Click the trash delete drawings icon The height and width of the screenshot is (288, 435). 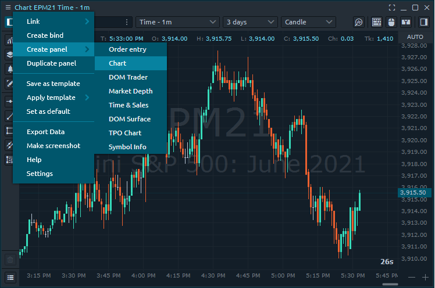pyautogui.click(x=10, y=260)
